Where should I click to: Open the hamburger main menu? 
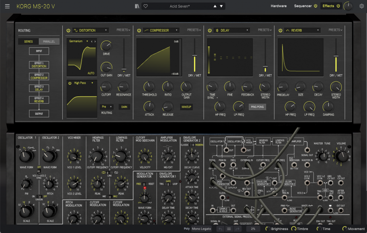(7, 6)
